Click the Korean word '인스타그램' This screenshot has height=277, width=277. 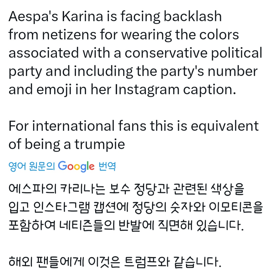pyautogui.click(x=62, y=209)
